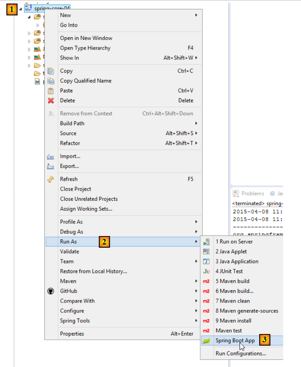Click the Java Application icon
Viewport: 301px width, 367px height.
click(206, 261)
